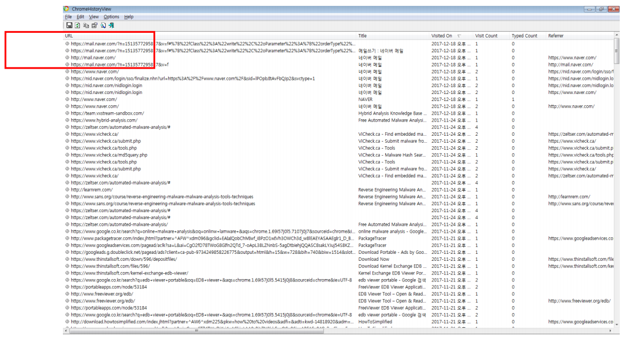This screenshot has width=625, height=339.
Task: Sort by the Visited On column header
Action: [451, 36]
